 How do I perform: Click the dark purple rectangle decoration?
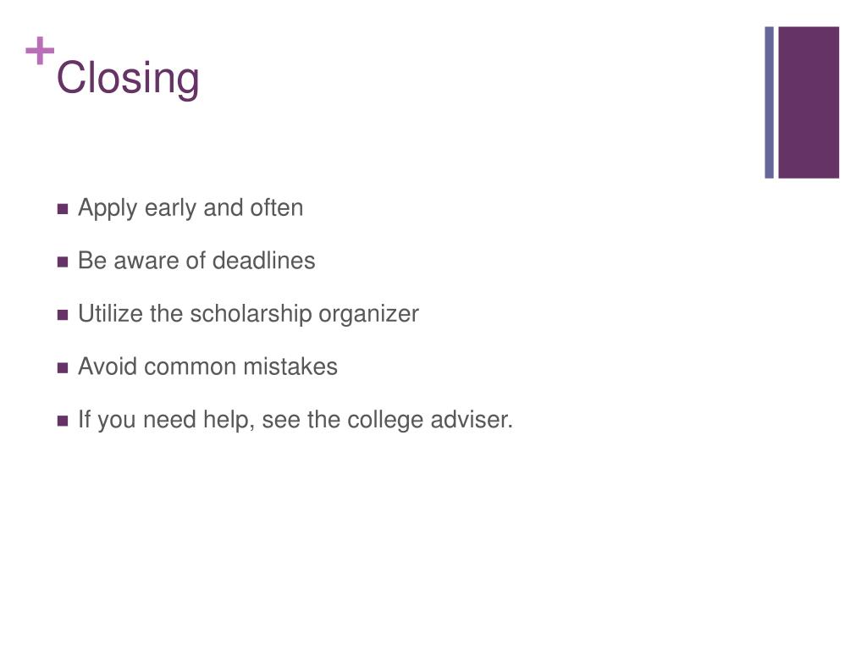(x=809, y=102)
